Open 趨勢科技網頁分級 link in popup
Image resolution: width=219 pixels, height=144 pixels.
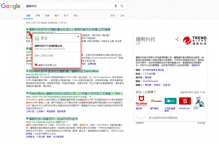coord(47,65)
